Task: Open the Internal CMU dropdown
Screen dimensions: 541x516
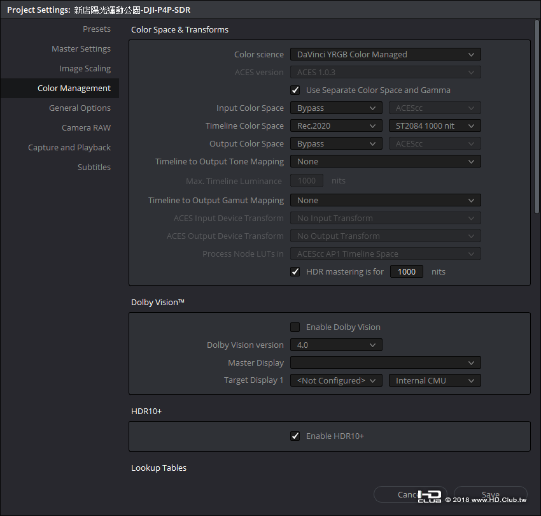Action: tap(435, 380)
